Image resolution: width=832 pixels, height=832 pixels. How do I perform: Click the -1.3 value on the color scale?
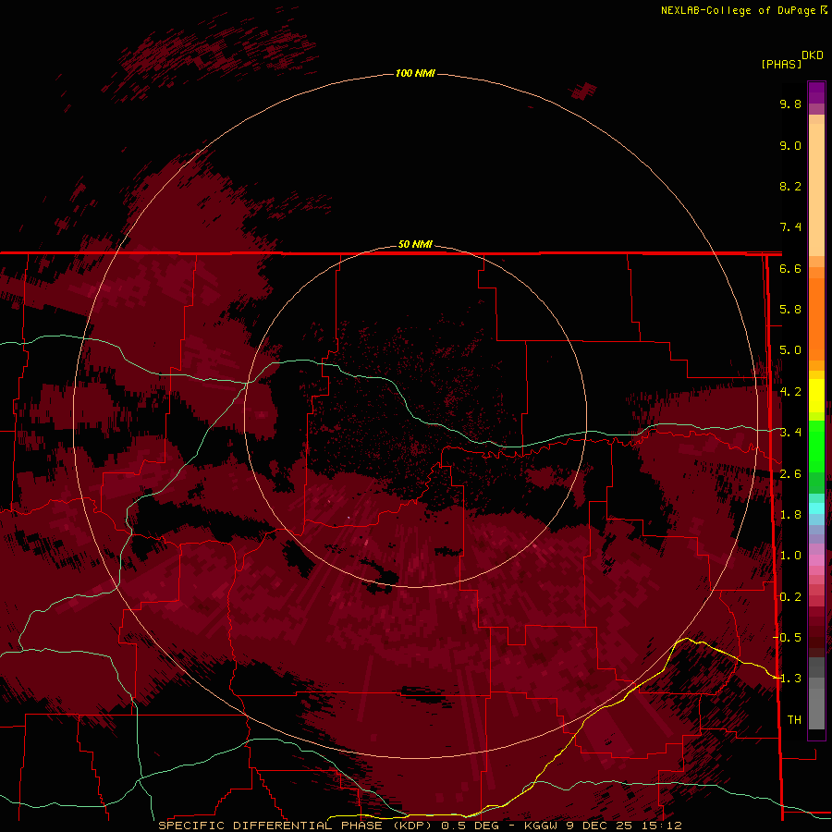click(x=787, y=679)
